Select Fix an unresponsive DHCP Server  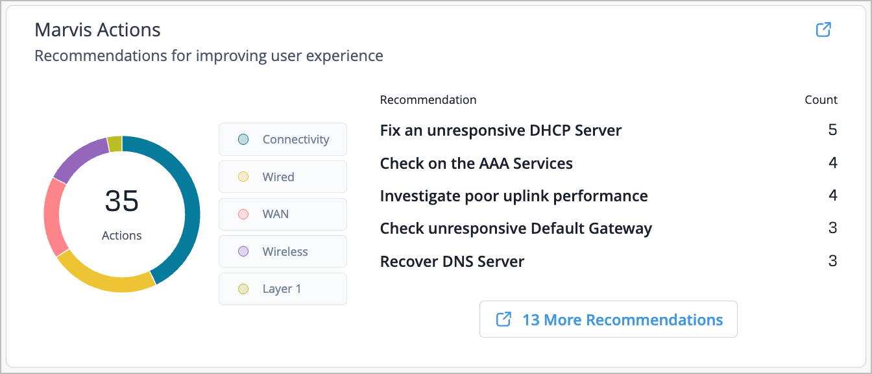coord(500,131)
